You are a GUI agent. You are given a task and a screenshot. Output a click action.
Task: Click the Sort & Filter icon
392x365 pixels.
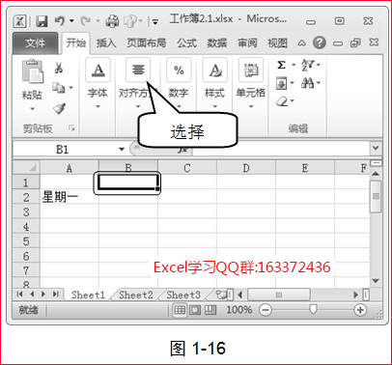click(308, 65)
